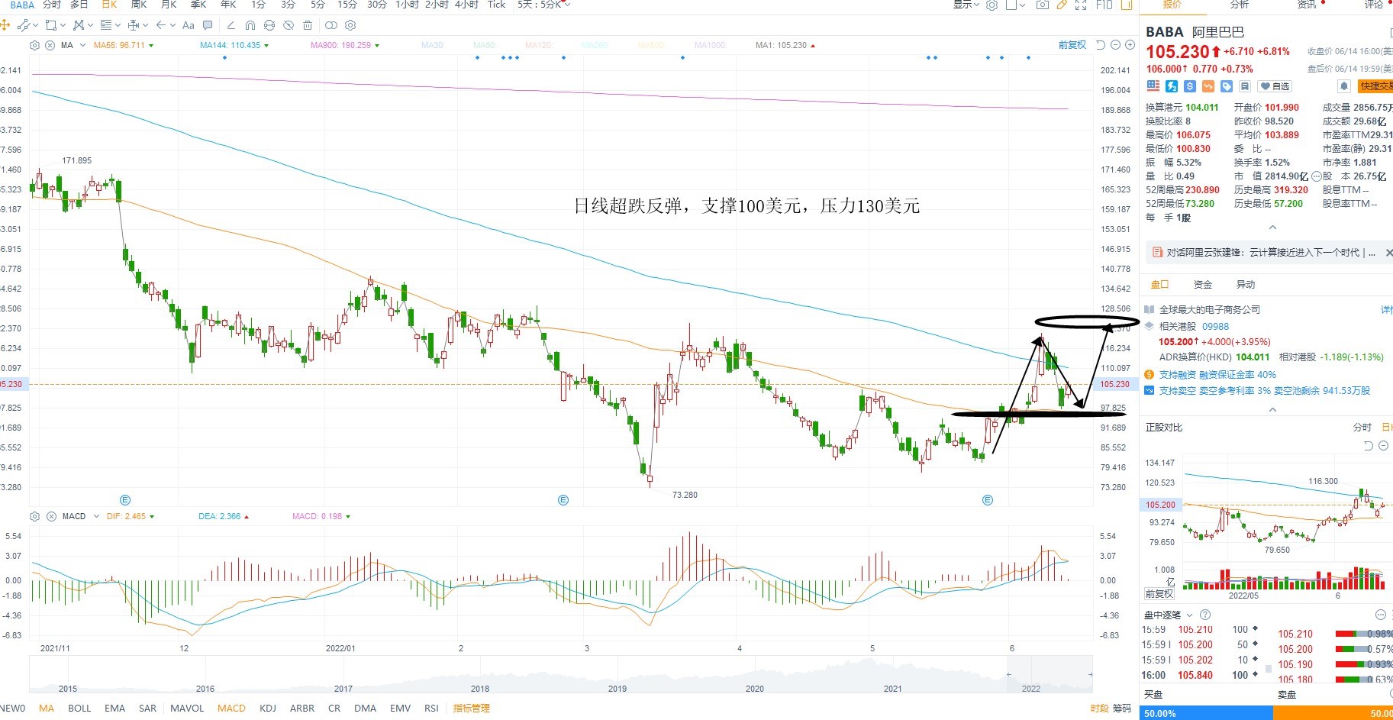The height and width of the screenshot is (720, 1393).
Task: Click the US flag market icon
Action: [1153, 86]
